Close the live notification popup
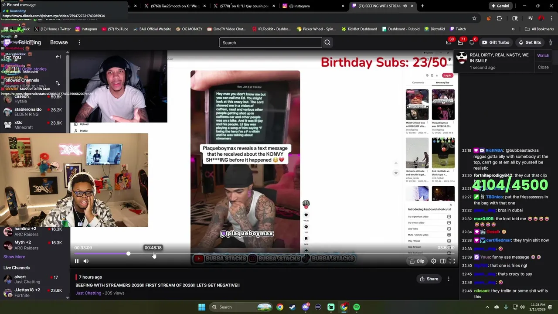Screen dimensions: 558x314 (543, 67)
